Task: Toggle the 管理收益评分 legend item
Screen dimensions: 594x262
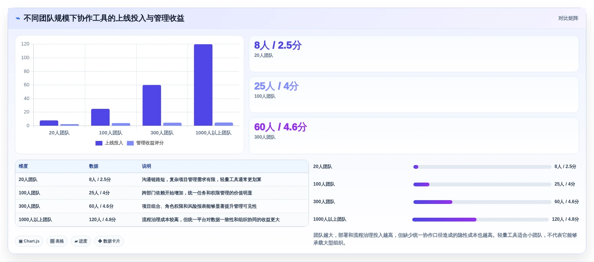Action: (145, 143)
